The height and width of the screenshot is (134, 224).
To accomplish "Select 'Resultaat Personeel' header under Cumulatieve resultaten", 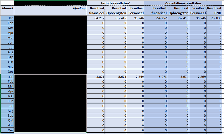I will point(198,11).
